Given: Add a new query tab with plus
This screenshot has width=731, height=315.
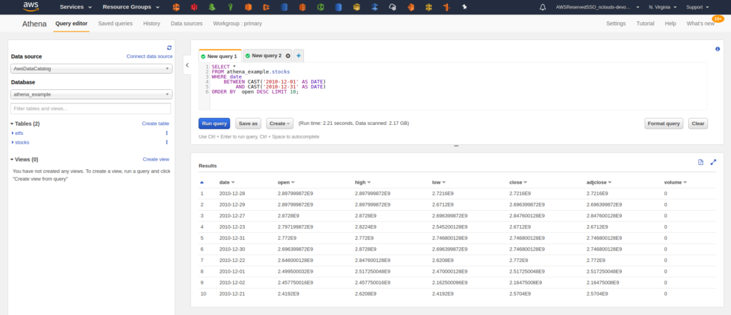Looking at the screenshot, I should pyautogui.click(x=298, y=56).
